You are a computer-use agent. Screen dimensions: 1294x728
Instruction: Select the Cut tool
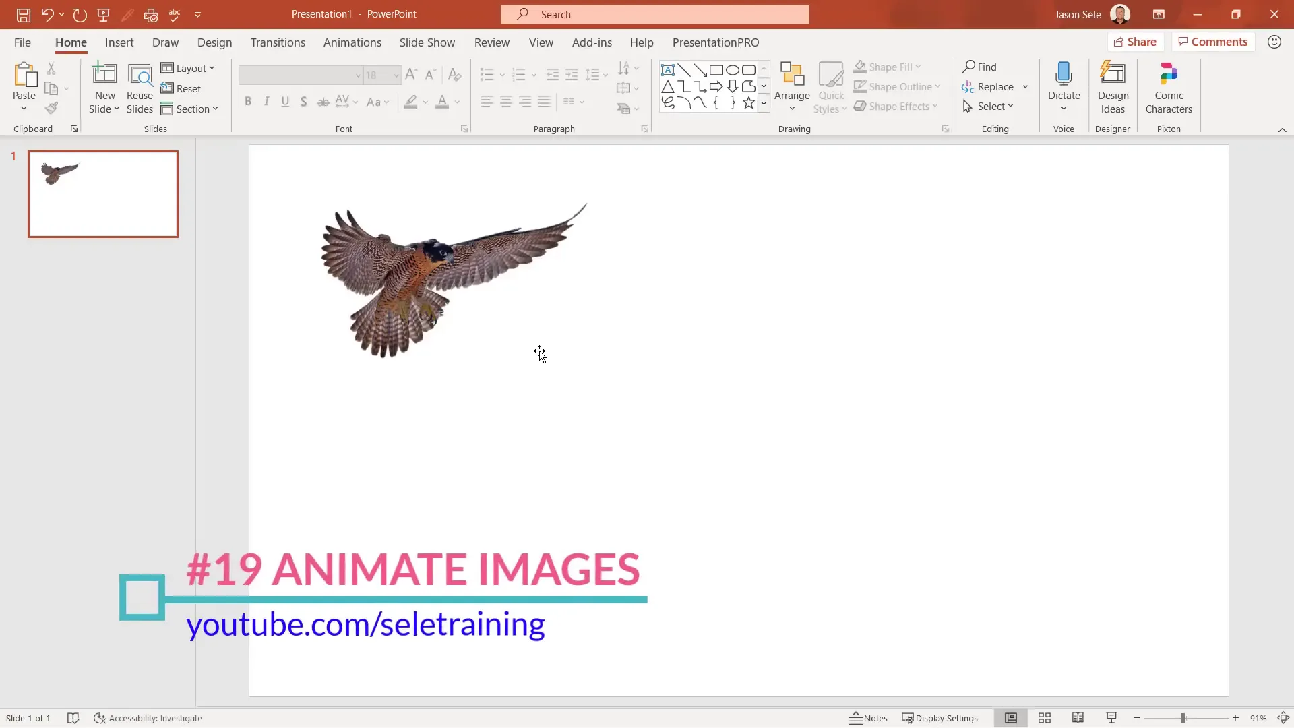(51, 69)
